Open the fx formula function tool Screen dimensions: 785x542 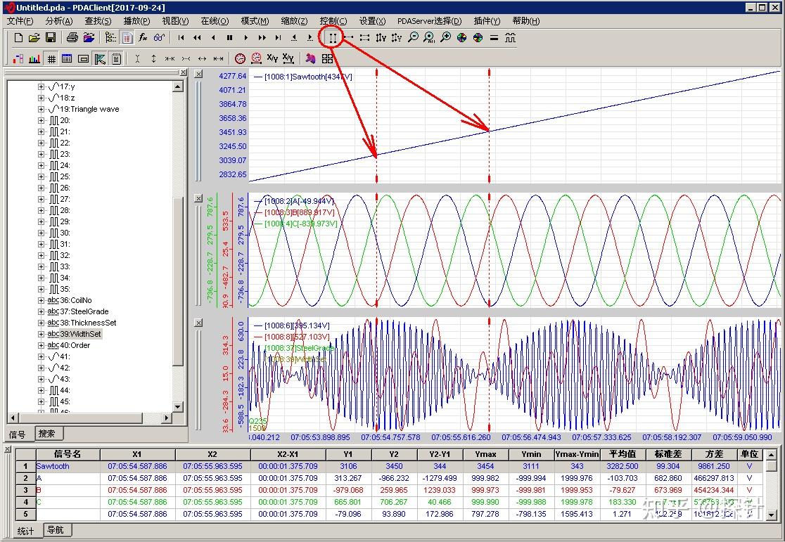(143, 37)
